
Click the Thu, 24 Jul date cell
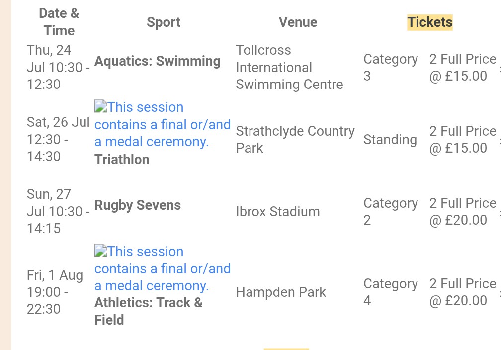[58, 67]
